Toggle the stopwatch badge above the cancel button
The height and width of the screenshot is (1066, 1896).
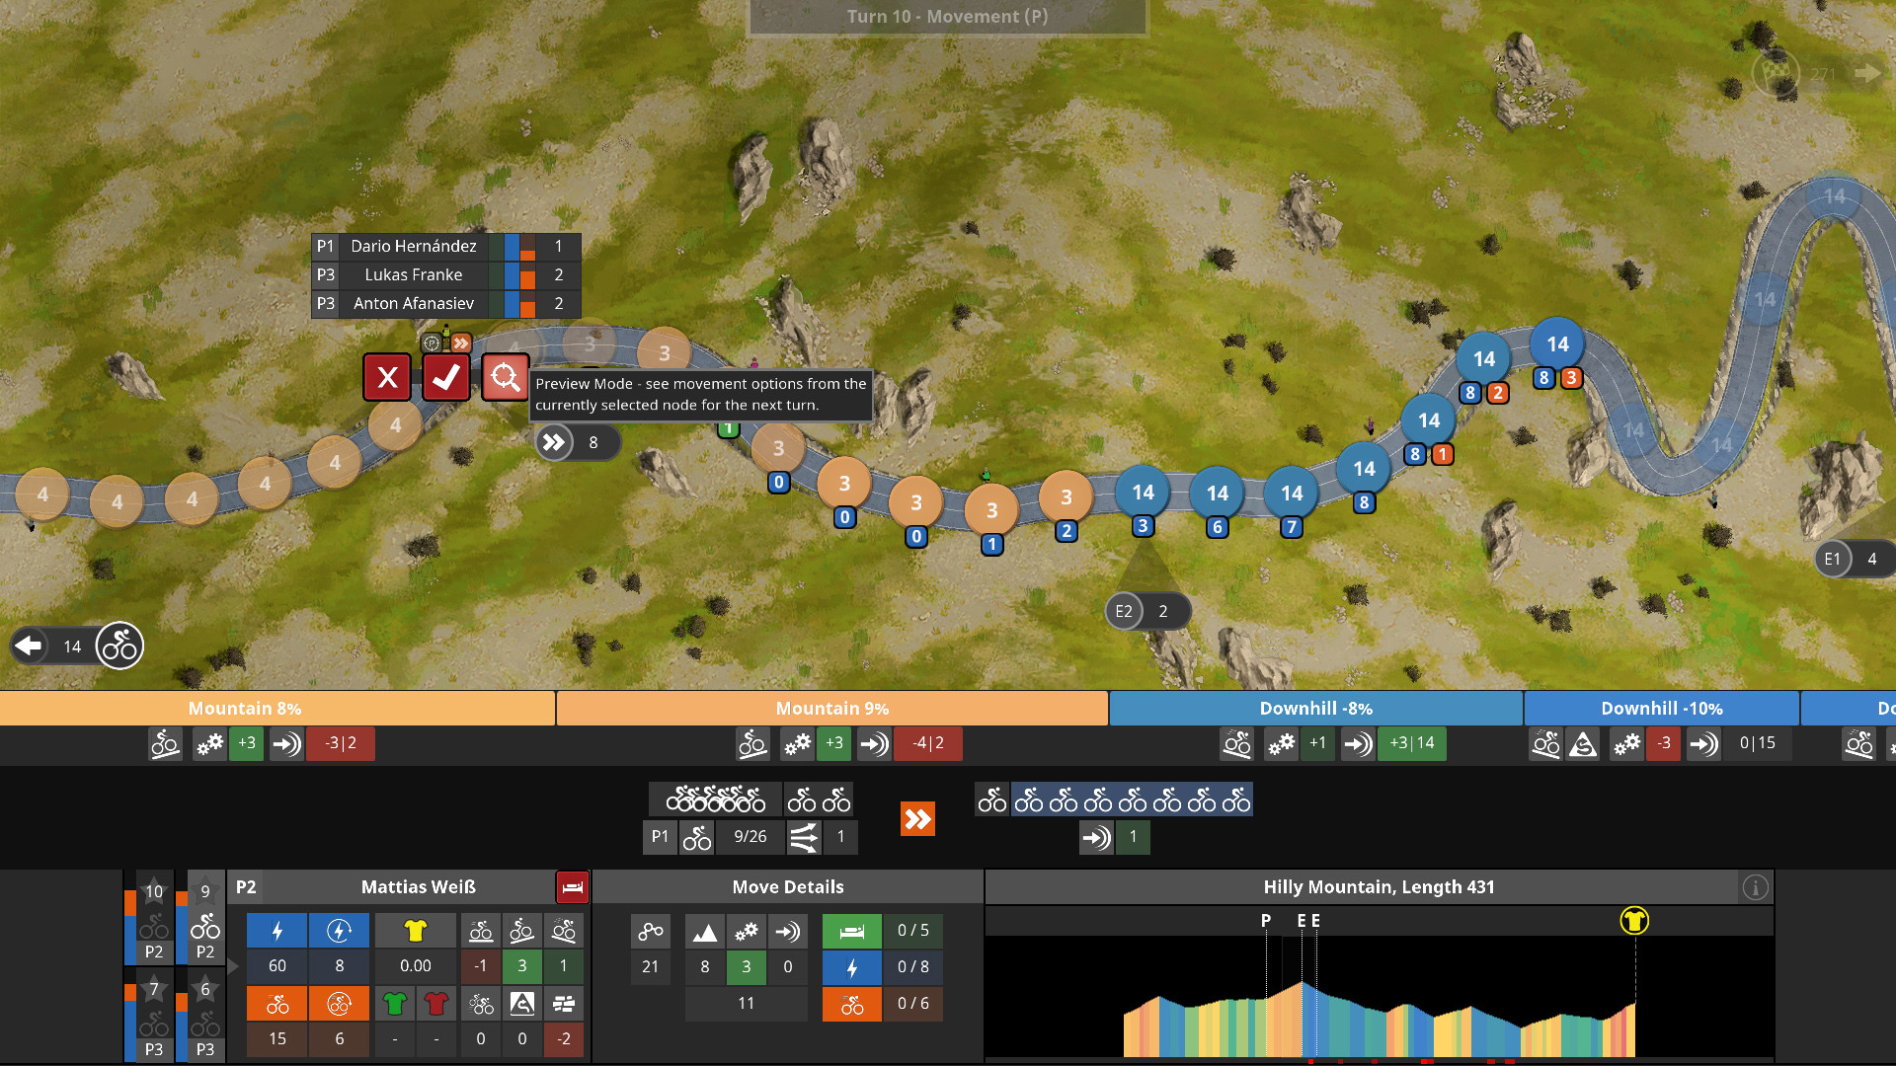click(432, 343)
